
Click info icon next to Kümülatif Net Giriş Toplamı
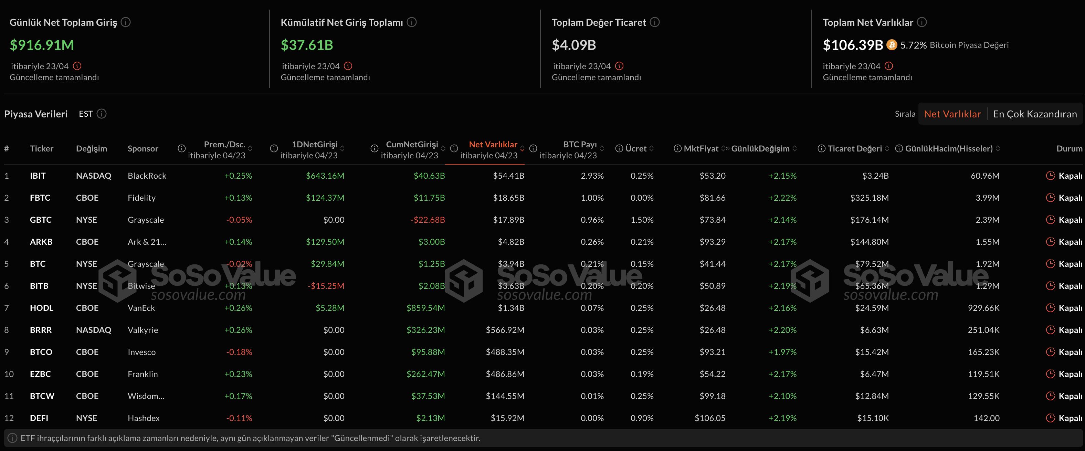pyautogui.click(x=411, y=22)
